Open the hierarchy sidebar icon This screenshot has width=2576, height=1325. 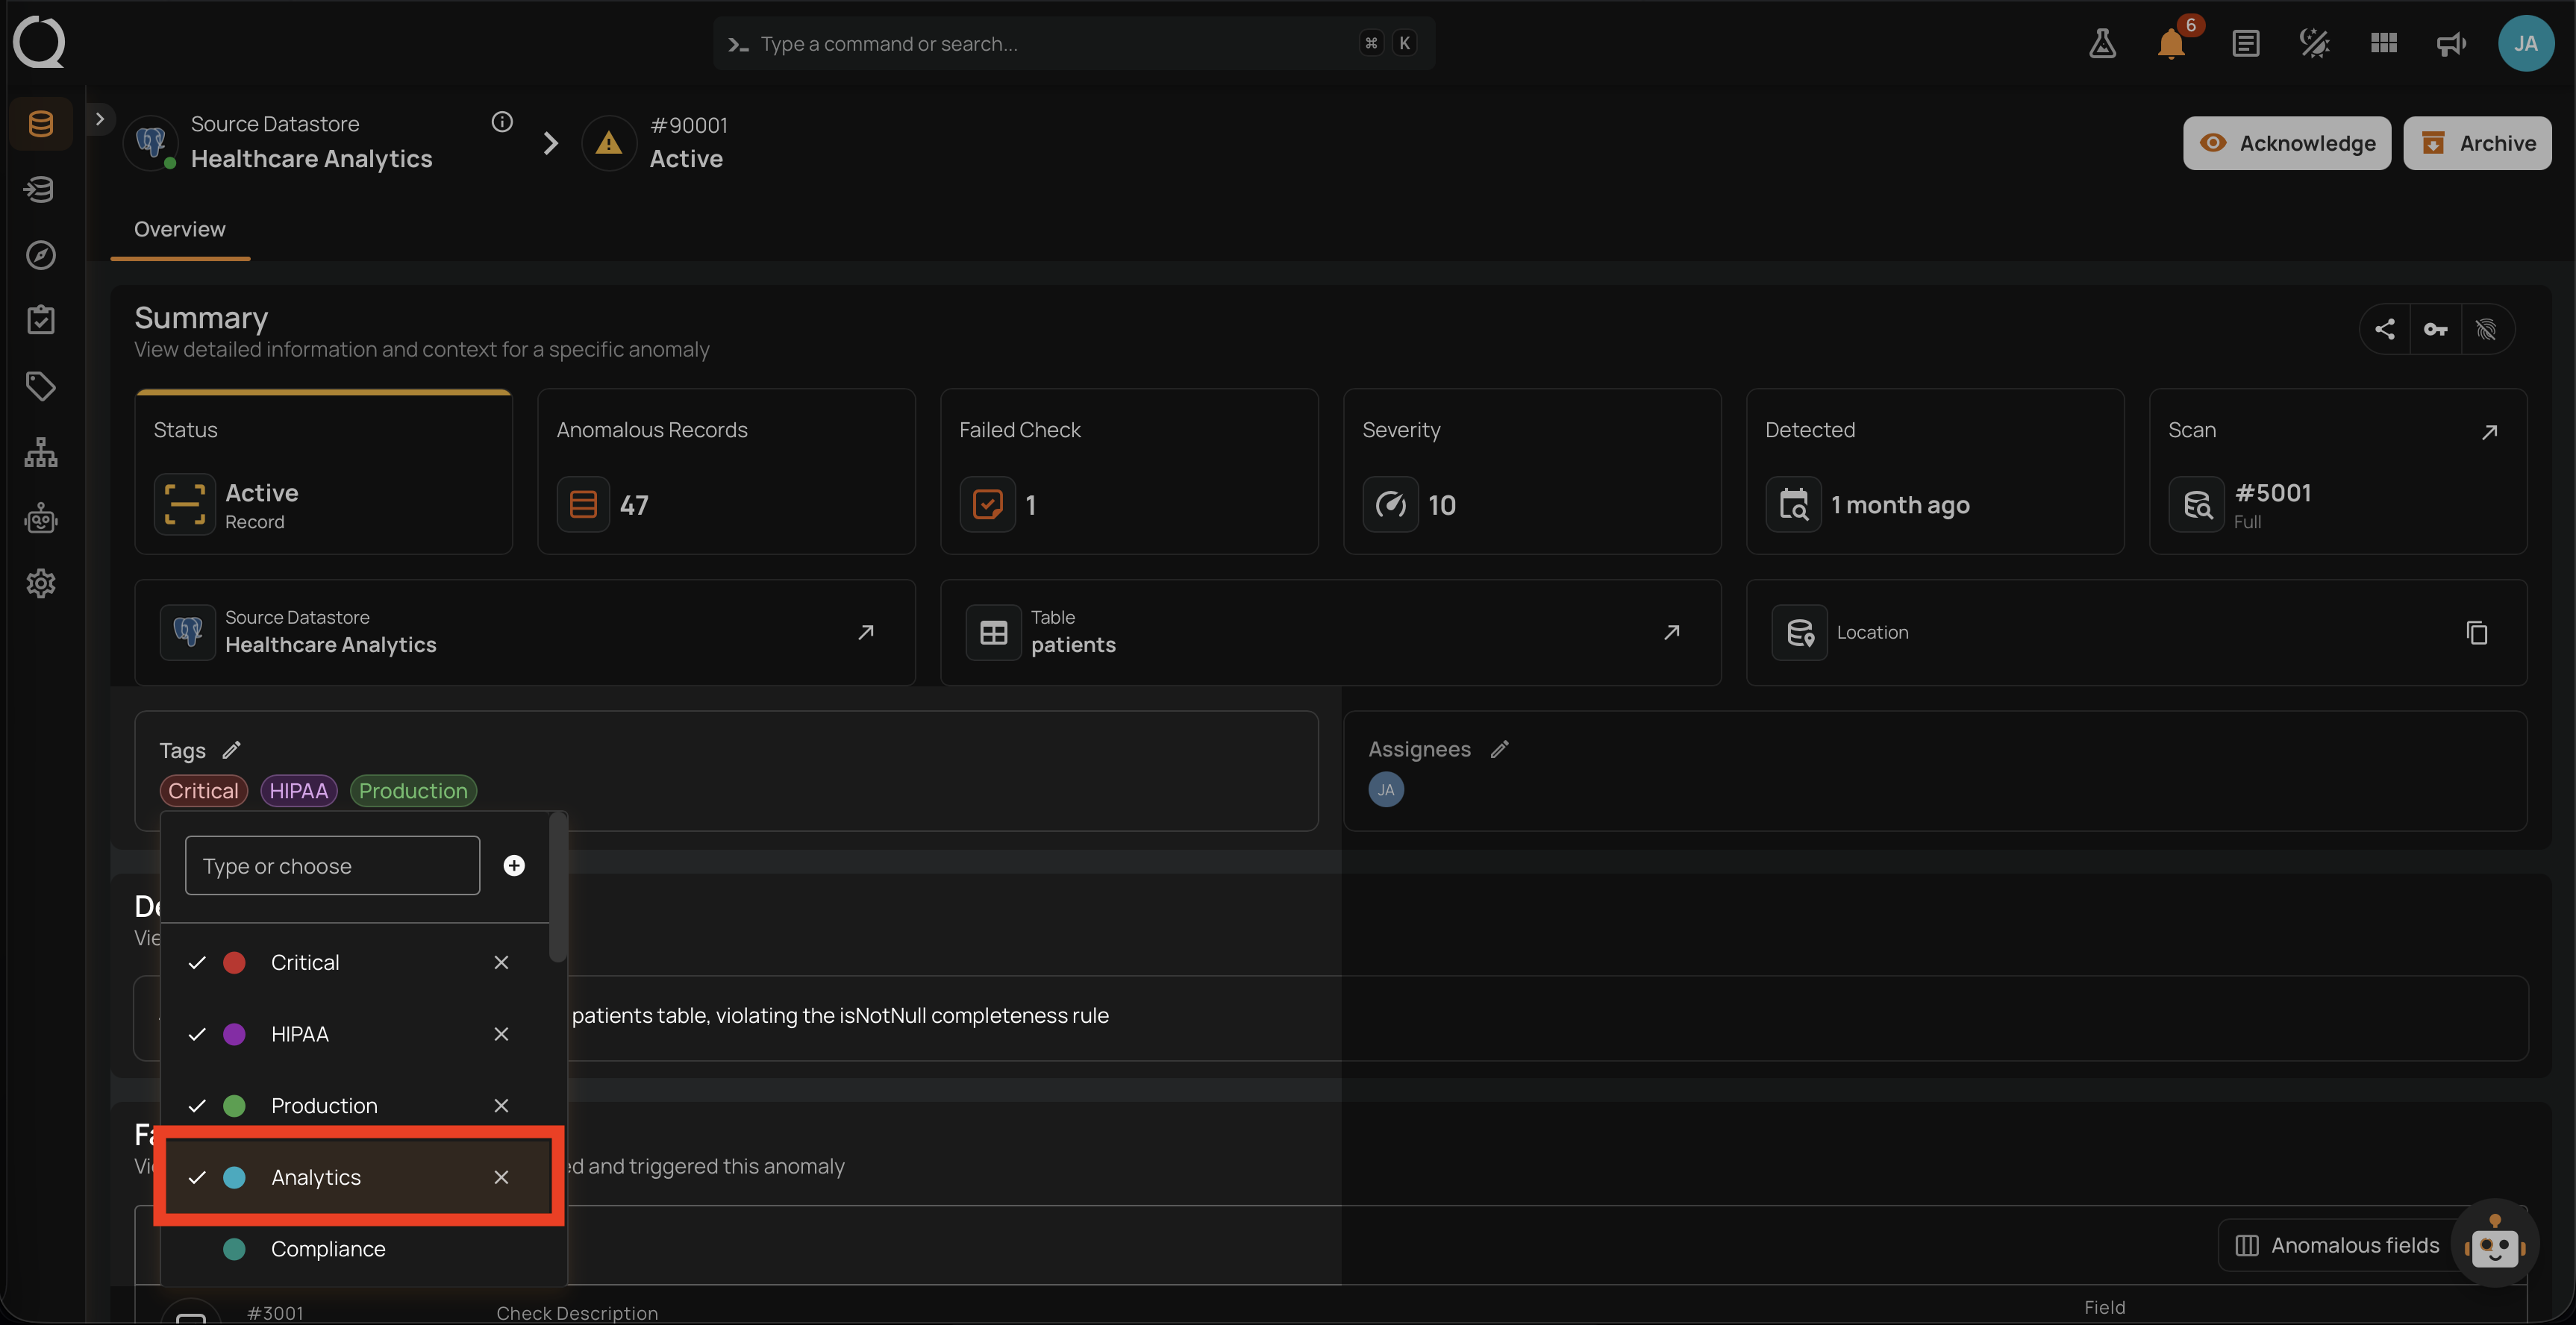(x=41, y=452)
